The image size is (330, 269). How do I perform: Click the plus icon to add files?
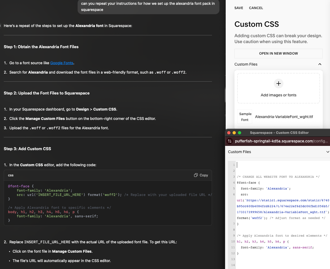pyautogui.click(x=278, y=84)
